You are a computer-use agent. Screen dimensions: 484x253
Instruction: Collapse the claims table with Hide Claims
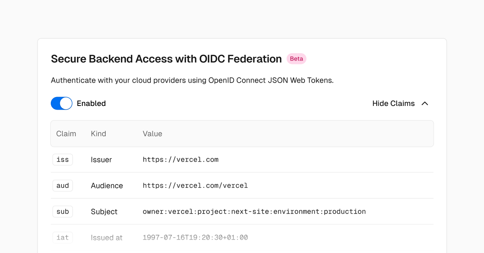click(x=393, y=103)
